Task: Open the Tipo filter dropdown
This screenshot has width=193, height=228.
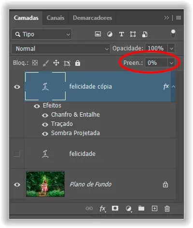Action: (x=41, y=34)
